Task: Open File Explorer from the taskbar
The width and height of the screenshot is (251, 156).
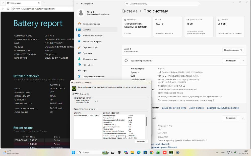Action: (132, 153)
